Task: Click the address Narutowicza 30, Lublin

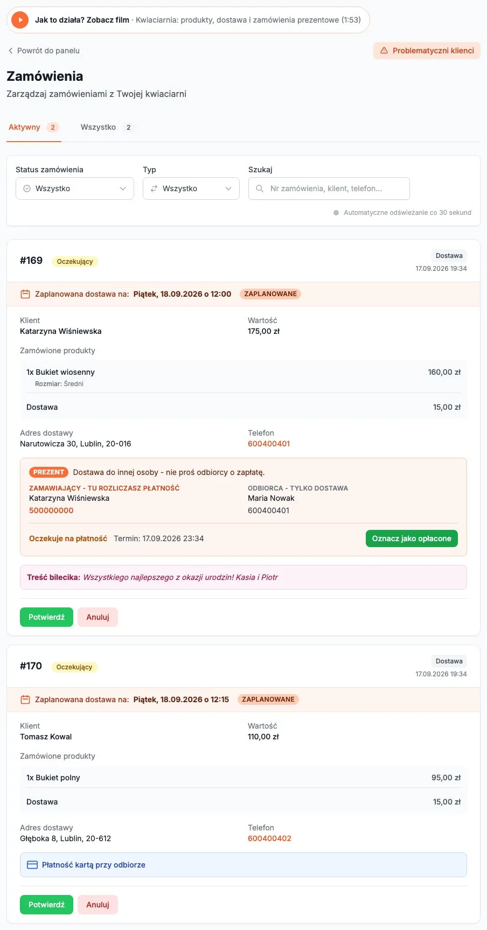Action: 75,444
